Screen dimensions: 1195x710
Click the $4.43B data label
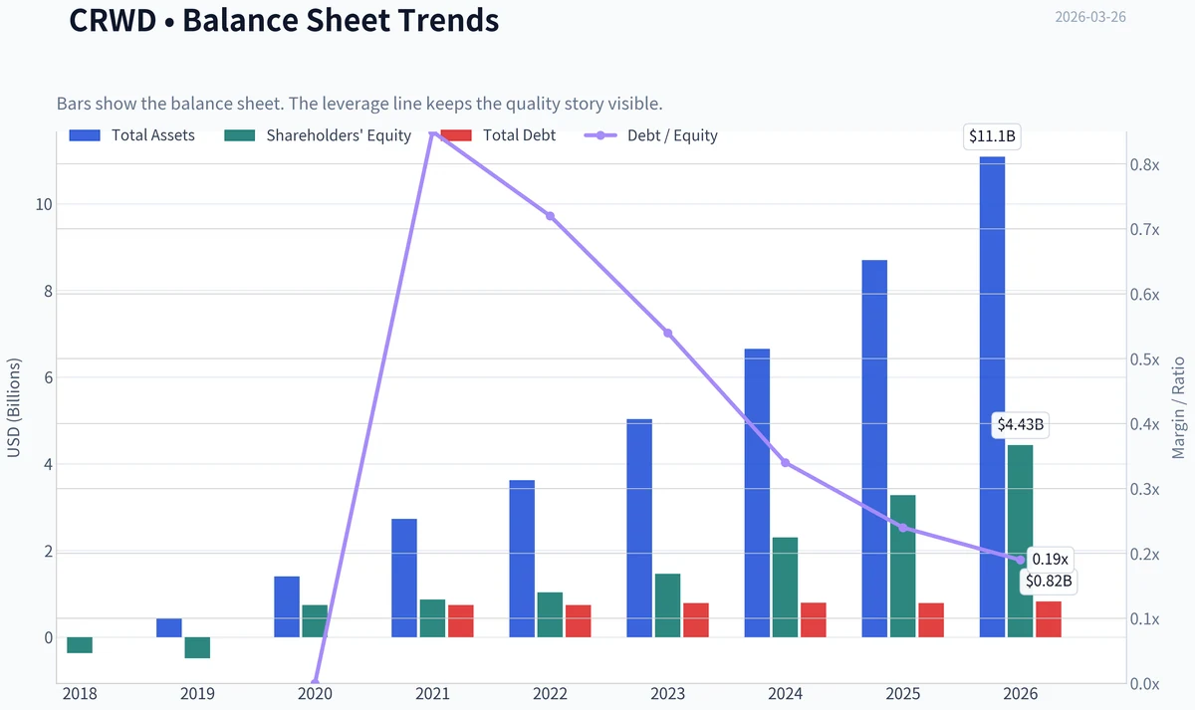coord(1021,425)
